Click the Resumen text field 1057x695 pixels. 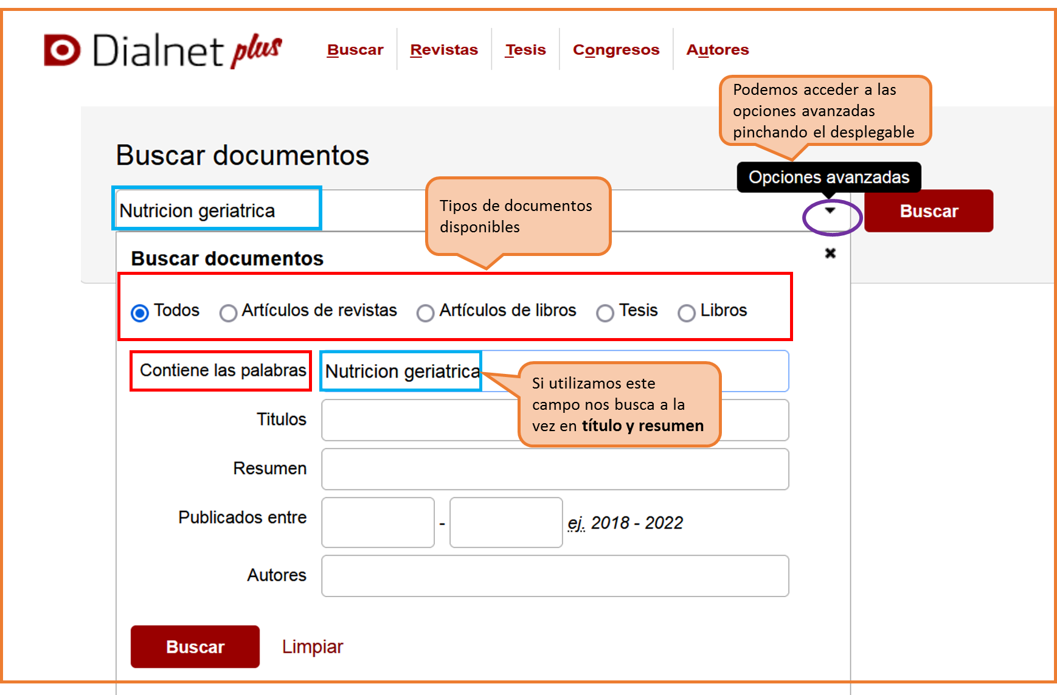(555, 469)
